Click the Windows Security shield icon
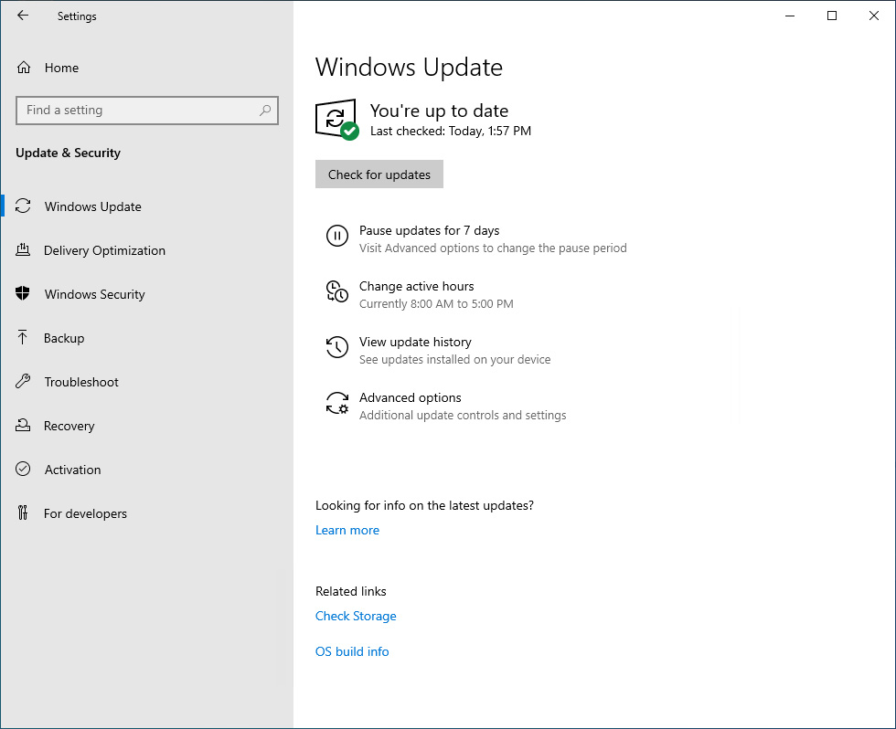This screenshot has height=729, width=896. pyautogui.click(x=24, y=294)
